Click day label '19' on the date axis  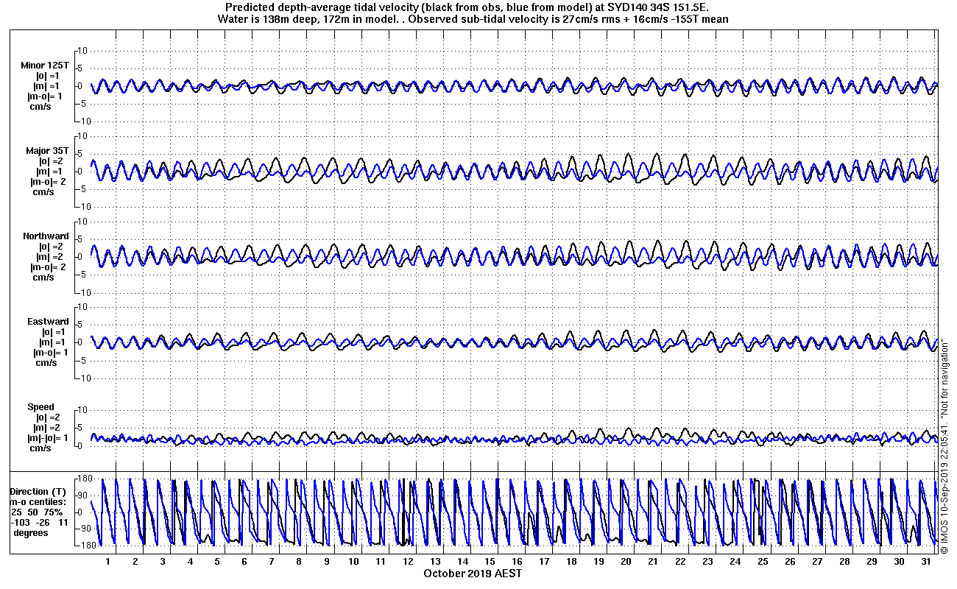[x=598, y=561]
